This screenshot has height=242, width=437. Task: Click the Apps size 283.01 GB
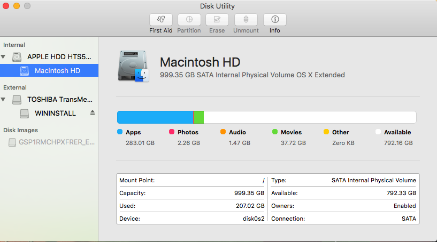(140, 143)
